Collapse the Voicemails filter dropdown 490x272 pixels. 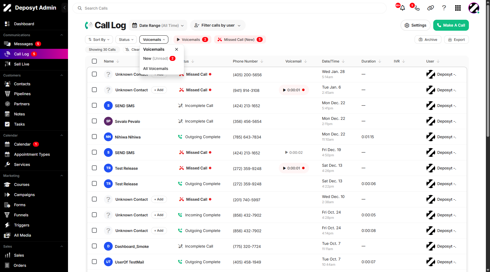[x=154, y=39]
